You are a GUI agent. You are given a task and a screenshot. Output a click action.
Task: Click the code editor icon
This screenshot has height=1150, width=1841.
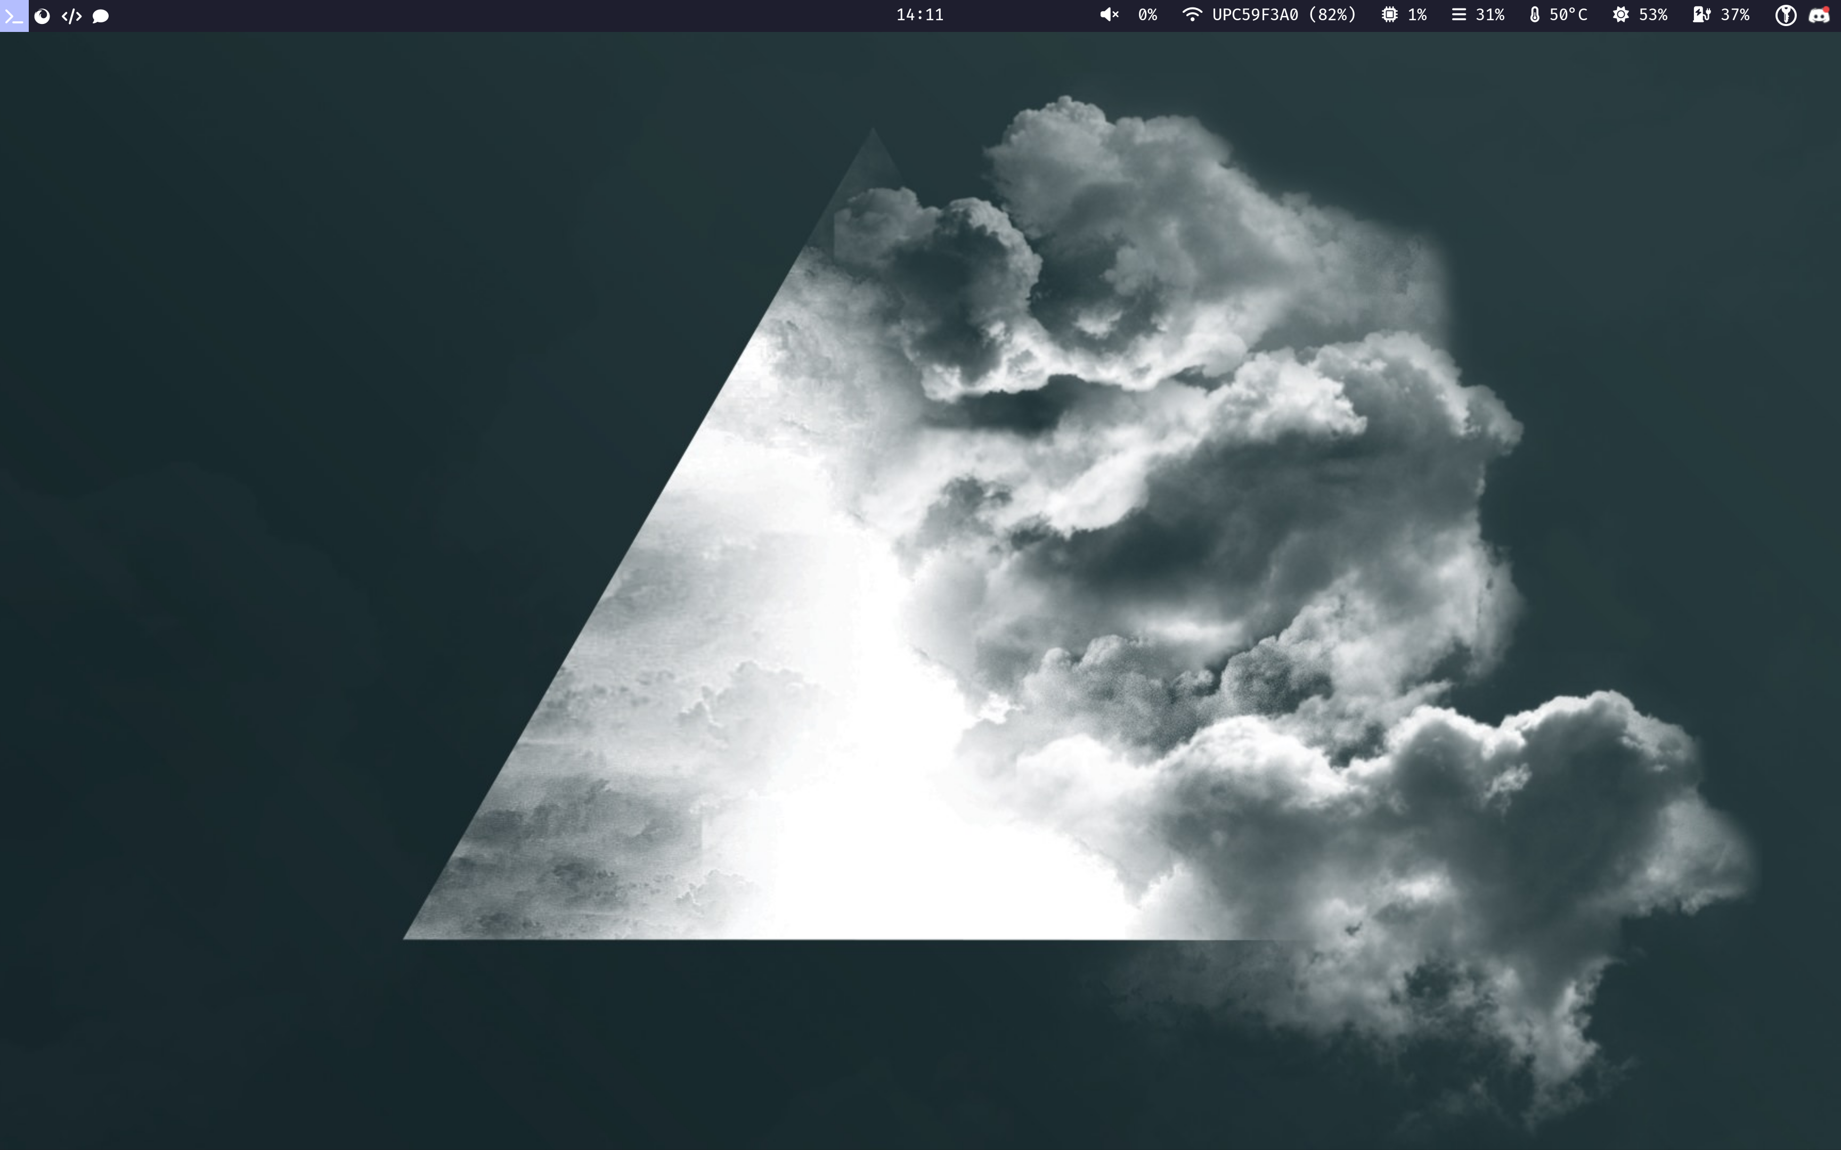point(71,14)
